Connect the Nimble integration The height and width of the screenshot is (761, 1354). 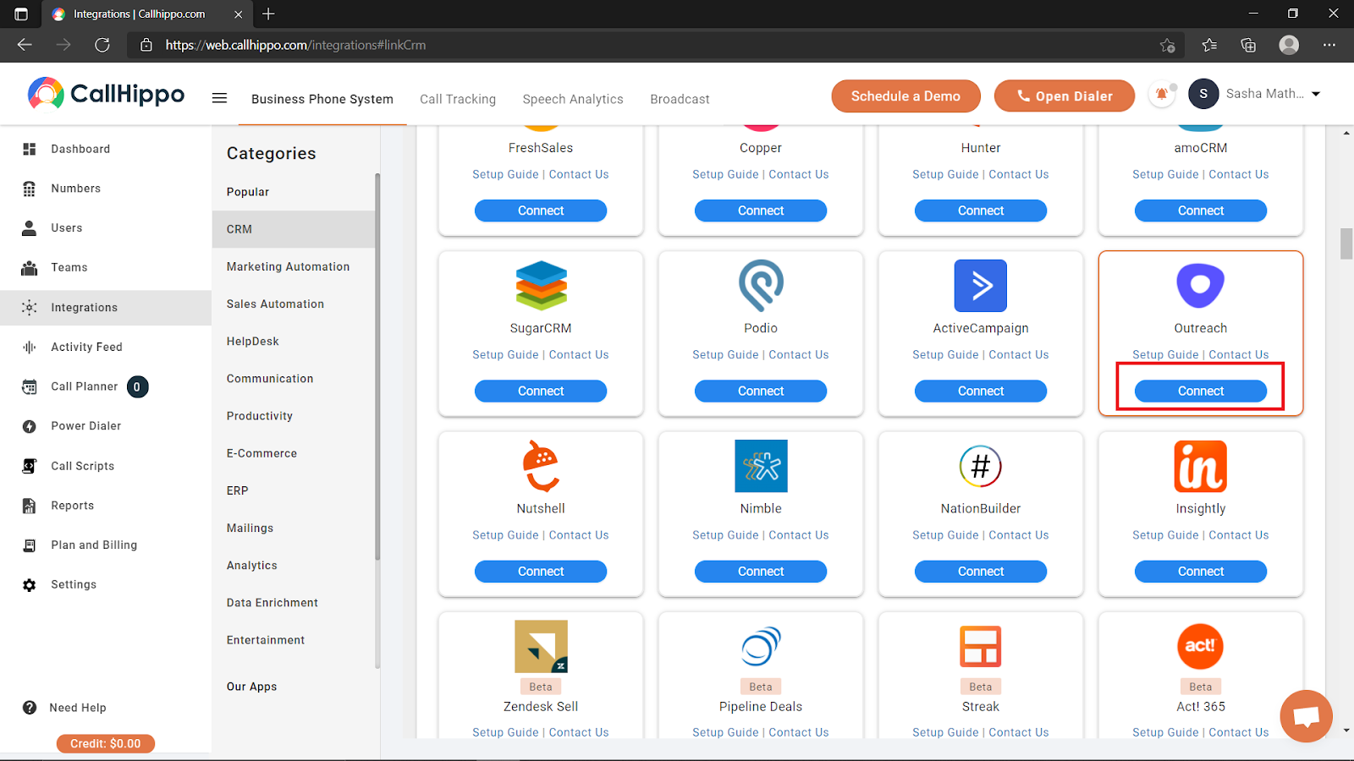click(x=761, y=572)
